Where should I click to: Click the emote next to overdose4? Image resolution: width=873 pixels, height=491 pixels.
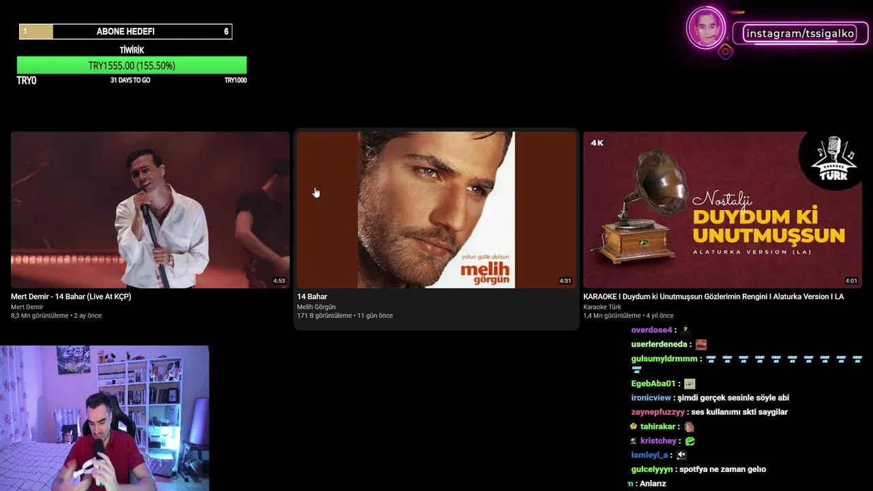point(686,330)
